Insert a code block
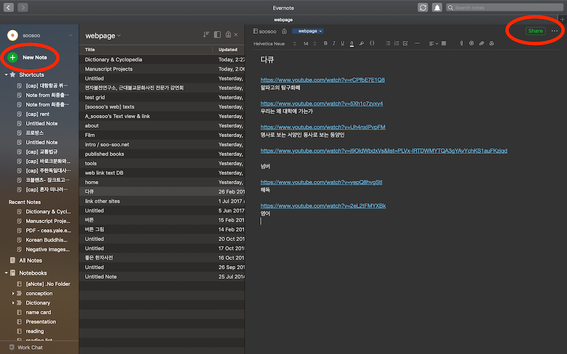 pos(372,43)
